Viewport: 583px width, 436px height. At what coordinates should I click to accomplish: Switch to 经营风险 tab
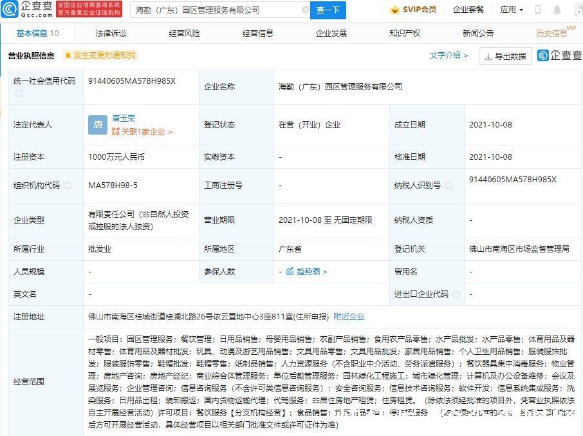(x=185, y=33)
